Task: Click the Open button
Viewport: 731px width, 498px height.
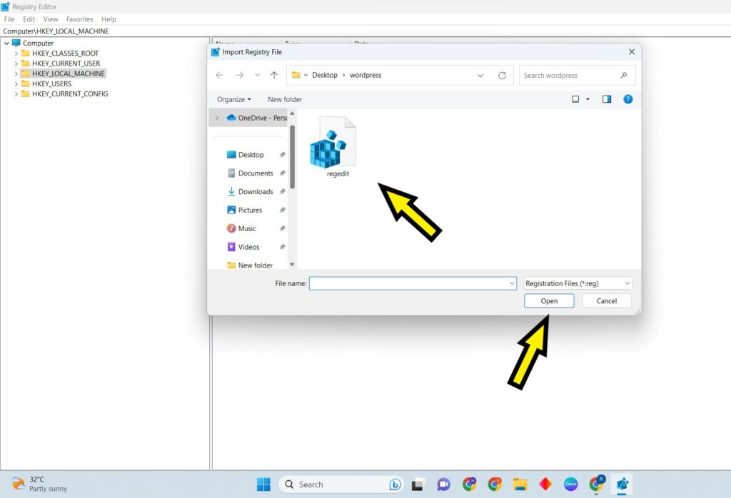Action: coord(548,300)
